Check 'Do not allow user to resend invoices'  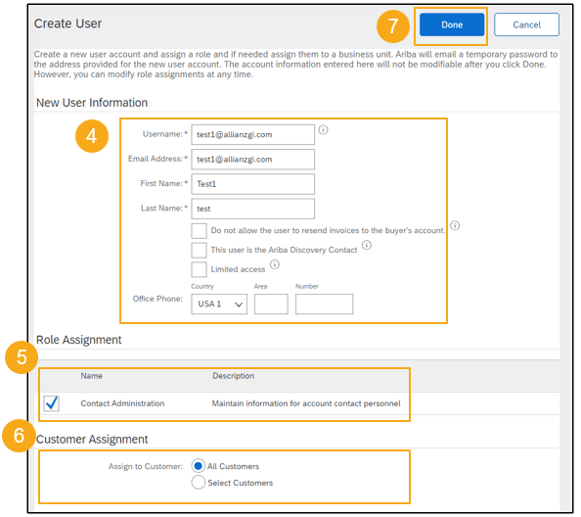[199, 231]
